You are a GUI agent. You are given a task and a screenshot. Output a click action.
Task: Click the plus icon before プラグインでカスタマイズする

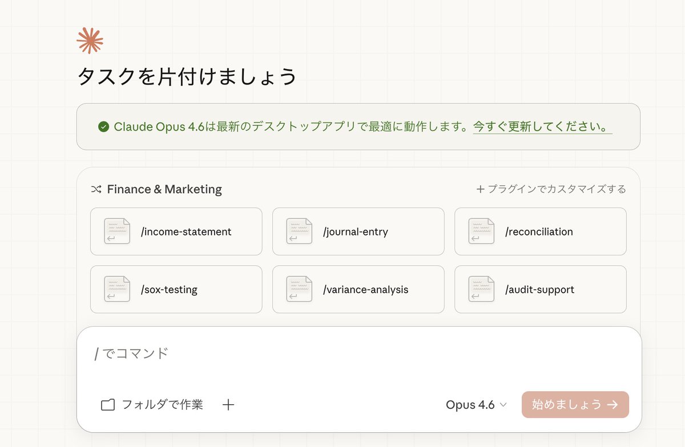pyautogui.click(x=481, y=189)
